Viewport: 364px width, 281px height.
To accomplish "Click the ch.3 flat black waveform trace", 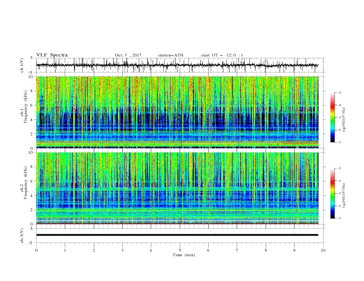I will pos(177,235).
